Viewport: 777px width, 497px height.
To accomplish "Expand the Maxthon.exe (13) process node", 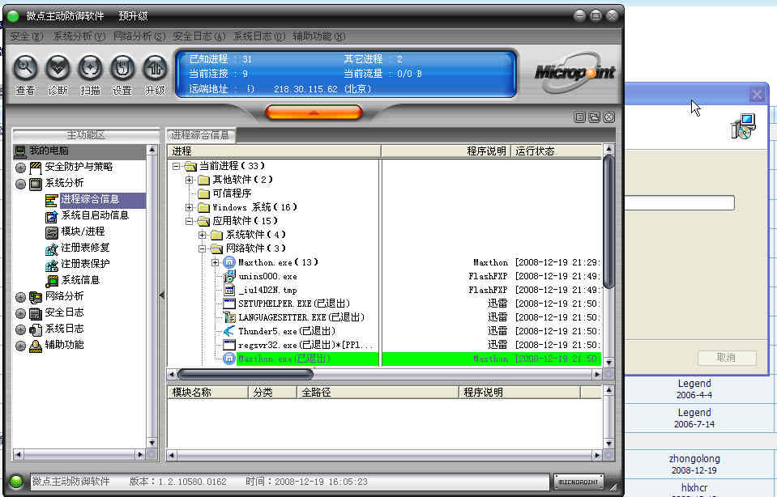I will pyautogui.click(x=215, y=262).
